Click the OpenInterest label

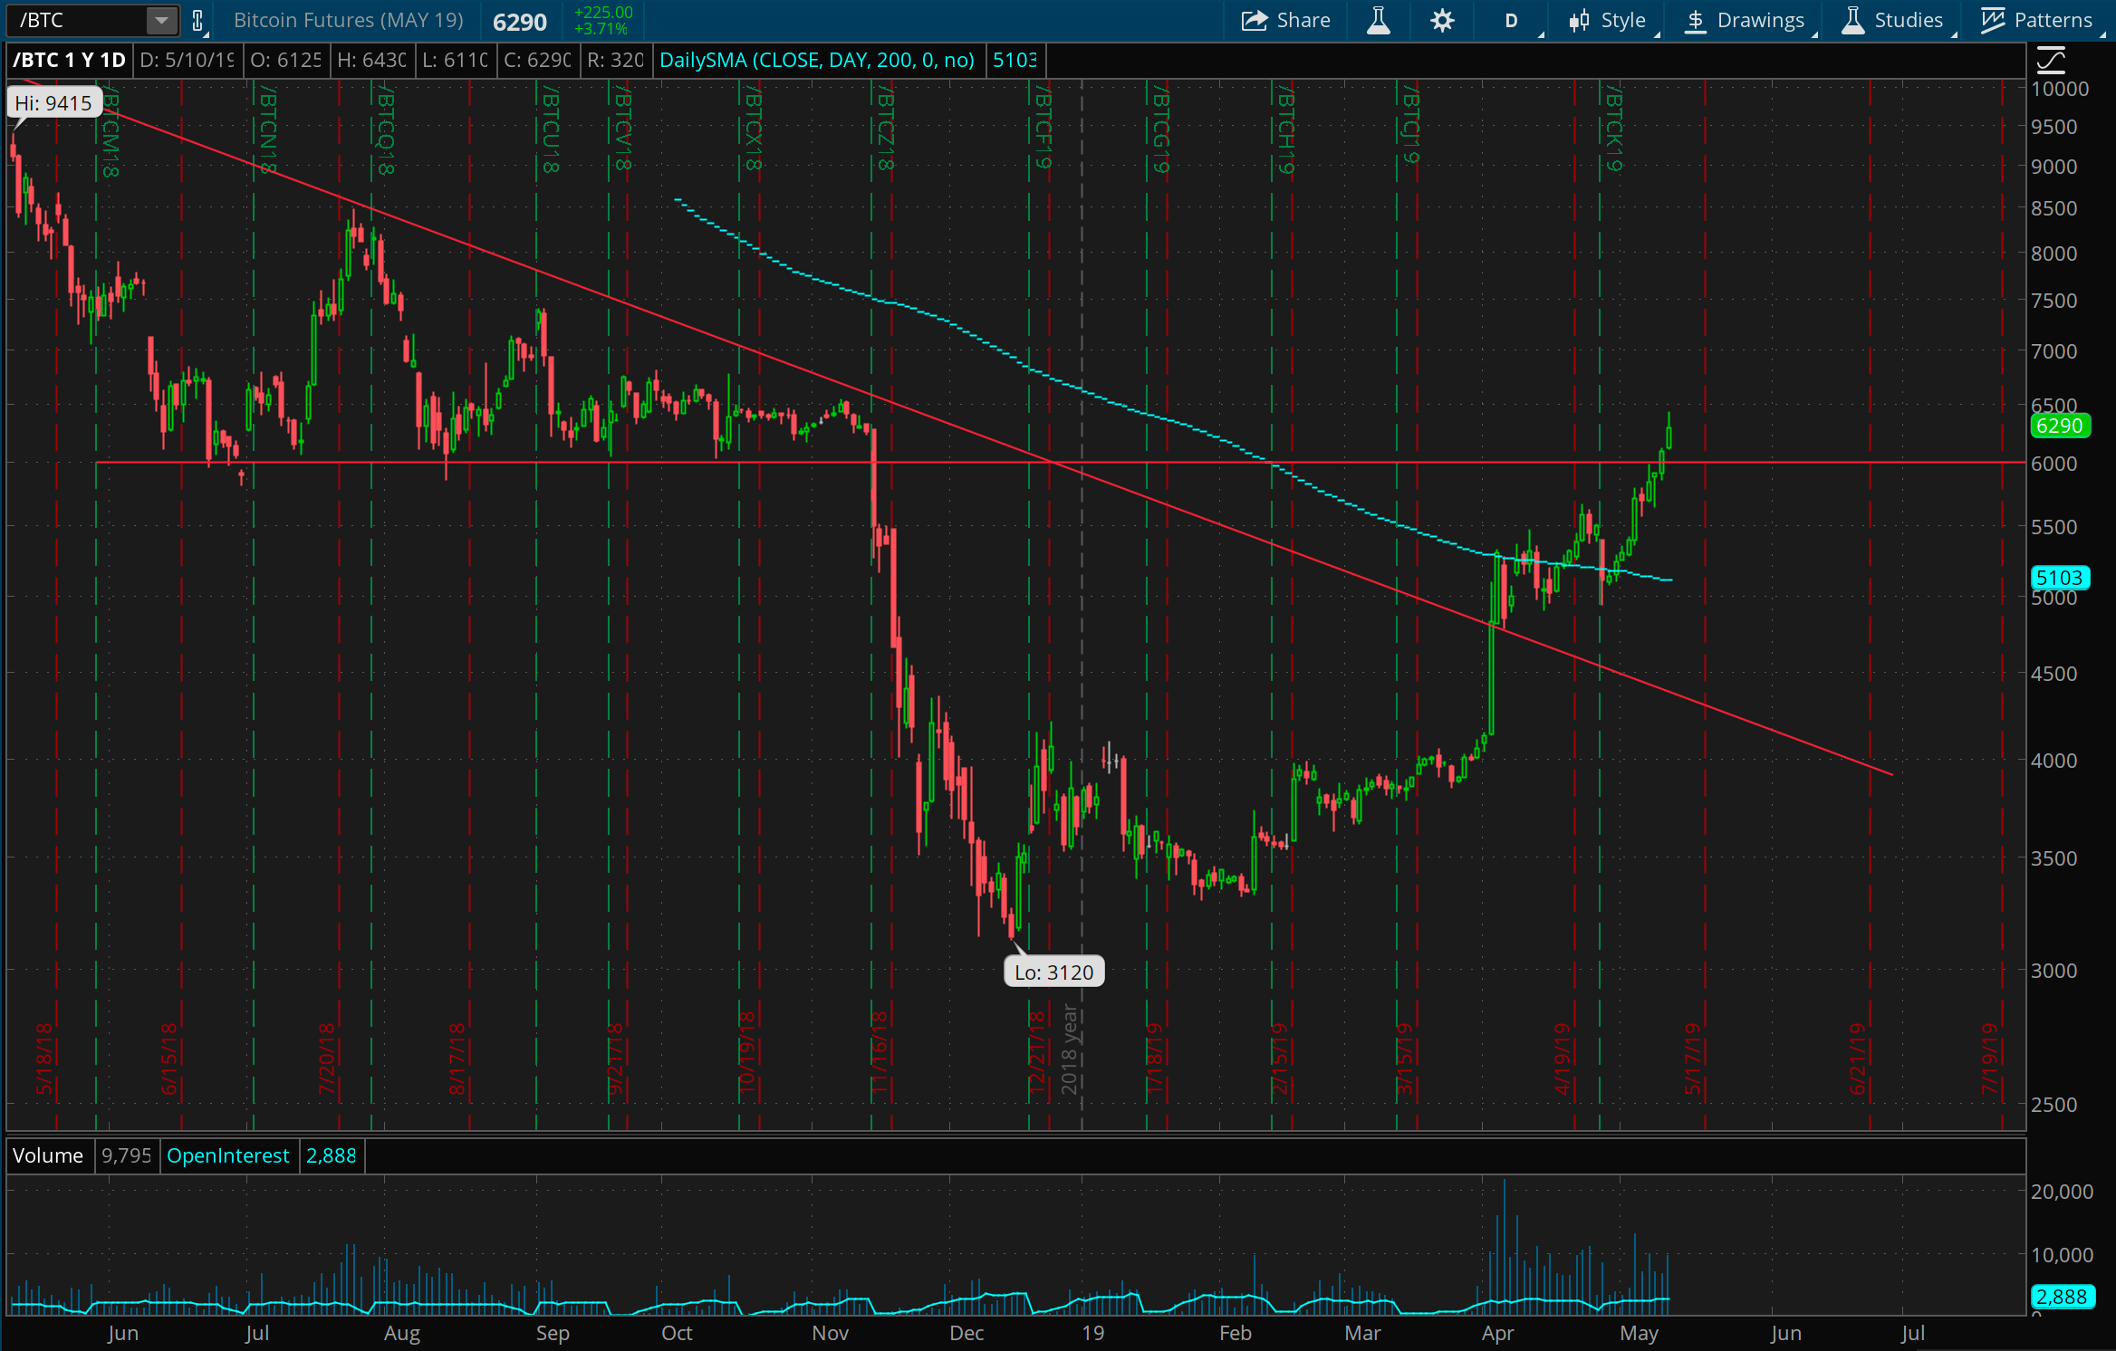(x=228, y=1155)
